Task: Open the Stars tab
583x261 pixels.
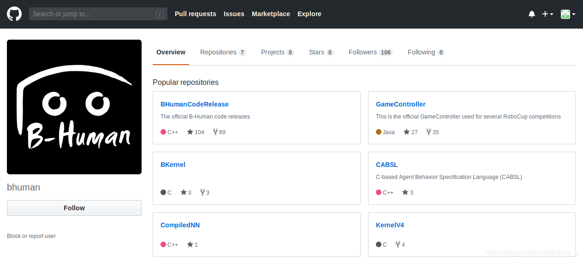Action: pyautogui.click(x=321, y=52)
